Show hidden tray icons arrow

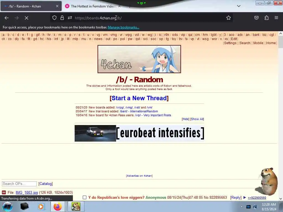coord(242,207)
